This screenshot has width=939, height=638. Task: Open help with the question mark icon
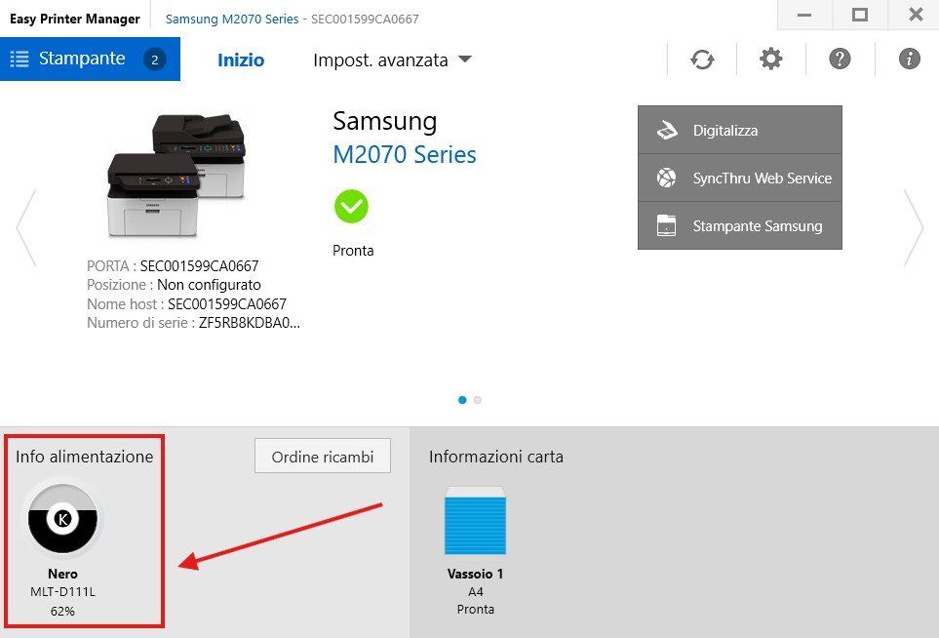tap(840, 59)
